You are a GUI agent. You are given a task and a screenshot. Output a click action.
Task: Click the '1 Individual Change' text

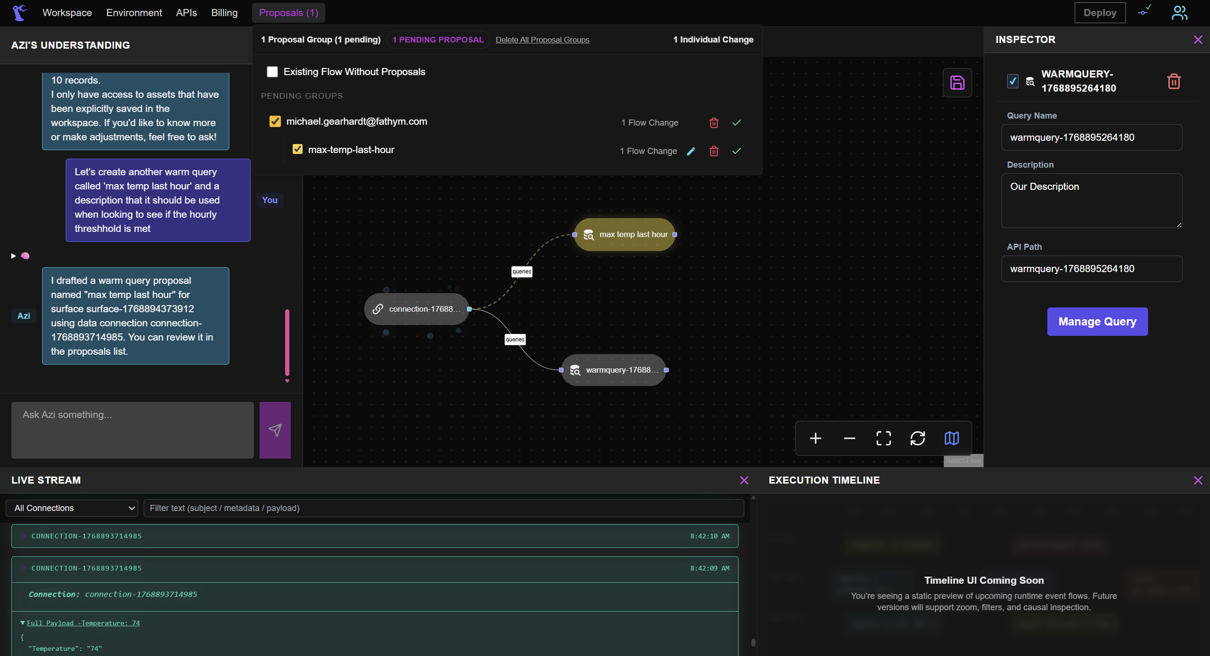click(713, 40)
